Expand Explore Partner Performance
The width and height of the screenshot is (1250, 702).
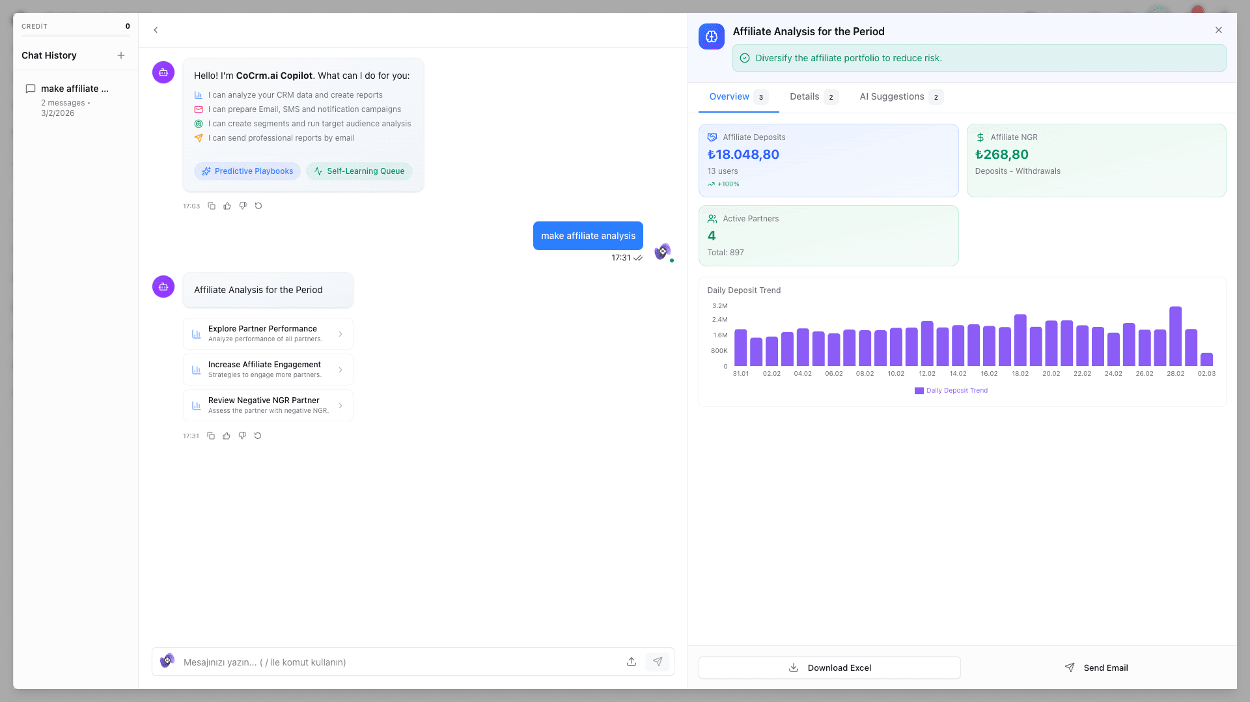pyautogui.click(x=268, y=333)
